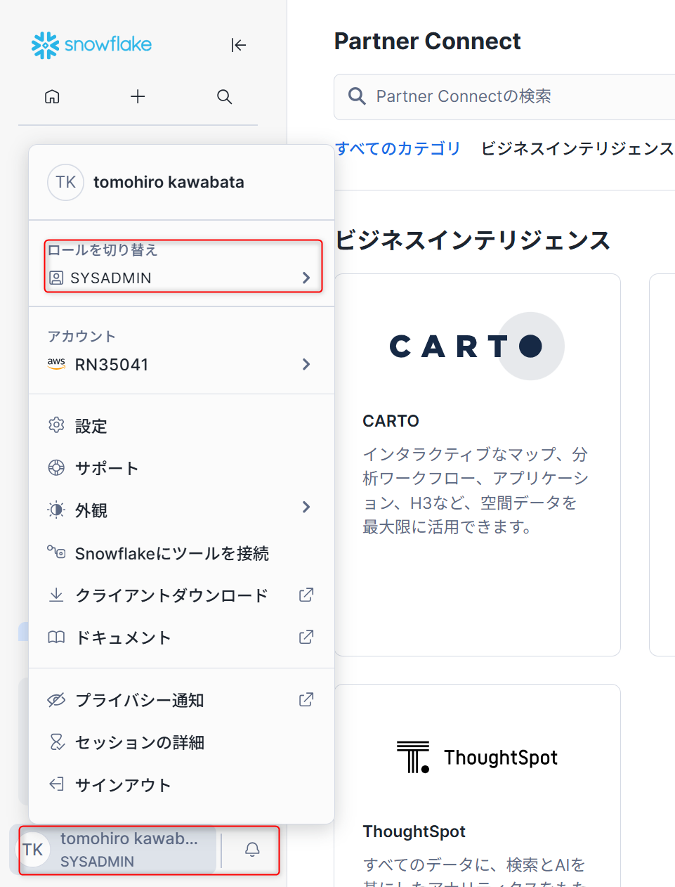The width and height of the screenshot is (675, 887).
Task: Click the plus create icon
Action: pyautogui.click(x=138, y=96)
